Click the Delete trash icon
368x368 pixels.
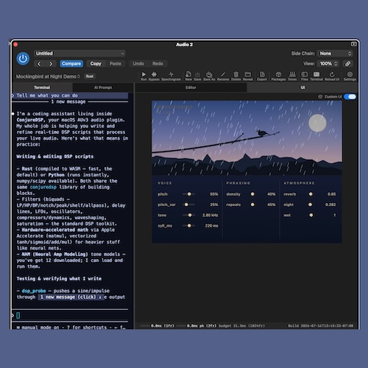[236, 74]
